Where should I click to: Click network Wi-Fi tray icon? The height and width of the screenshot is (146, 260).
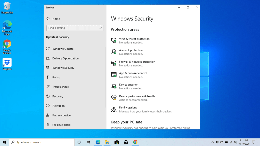pyautogui.click(x=231, y=142)
